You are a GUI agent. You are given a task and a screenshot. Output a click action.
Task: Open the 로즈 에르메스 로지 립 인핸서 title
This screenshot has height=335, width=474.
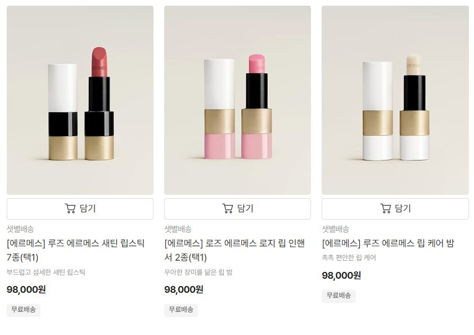[234, 251]
